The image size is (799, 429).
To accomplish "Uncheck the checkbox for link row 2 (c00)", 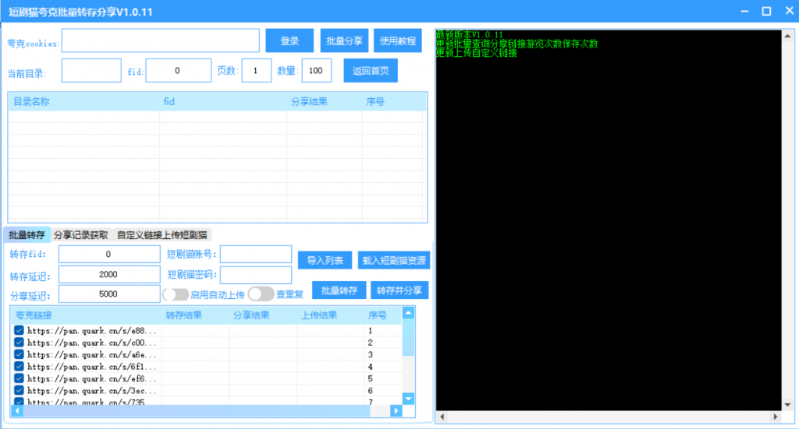I will point(19,343).
